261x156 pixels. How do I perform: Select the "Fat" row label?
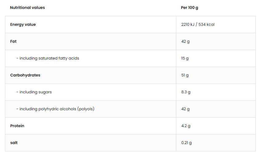(13, 41)
